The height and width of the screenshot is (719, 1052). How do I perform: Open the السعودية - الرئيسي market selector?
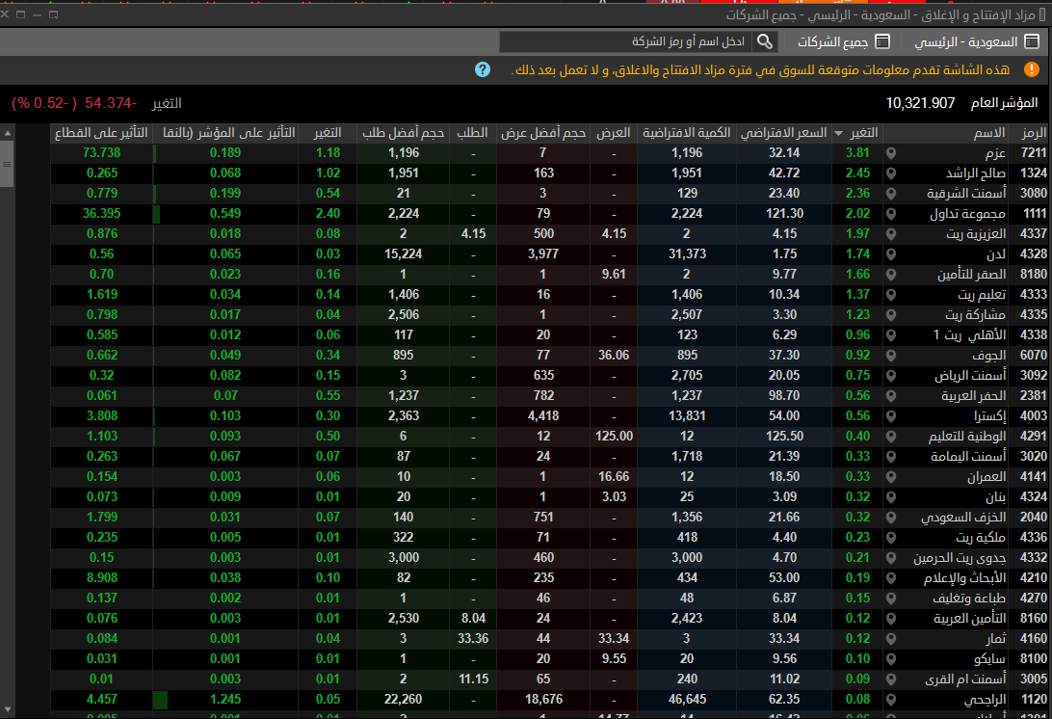point(976,41)
